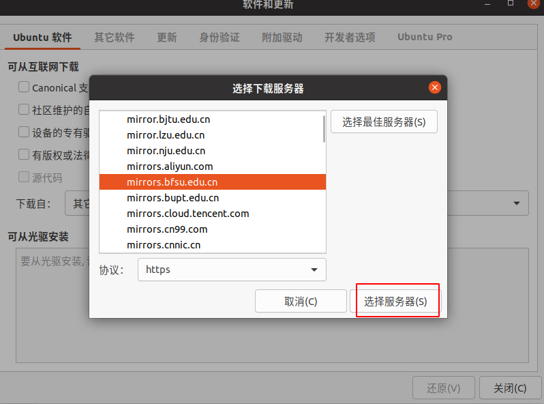Switch to the 附加驱动 tab
This screenshot has height=404, width=544.
pos(282,37)
